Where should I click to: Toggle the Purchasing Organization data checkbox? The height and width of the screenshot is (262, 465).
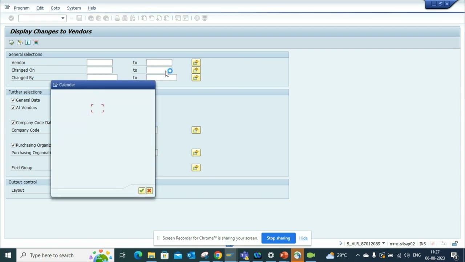point(13,145)
